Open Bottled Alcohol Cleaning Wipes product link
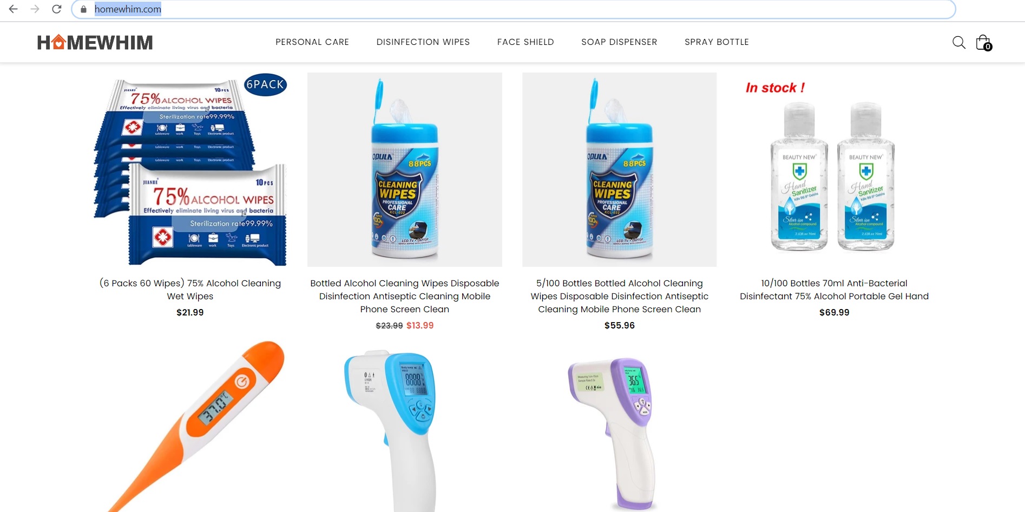The image size is (1025, 512). click(x=405, y=296)
